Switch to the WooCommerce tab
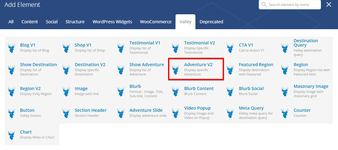The height and width of the screenshot is (150, 338). click(156, 22)
